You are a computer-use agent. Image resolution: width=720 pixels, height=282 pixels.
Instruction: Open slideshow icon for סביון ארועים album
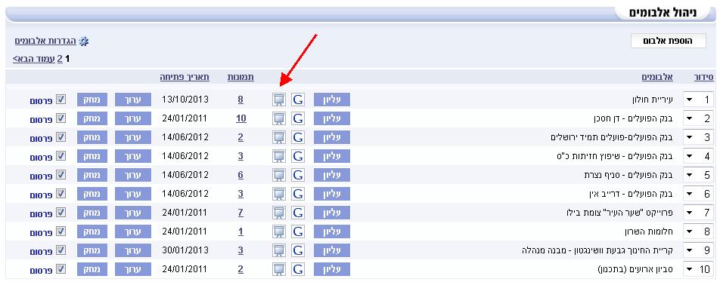coord(279,268)
